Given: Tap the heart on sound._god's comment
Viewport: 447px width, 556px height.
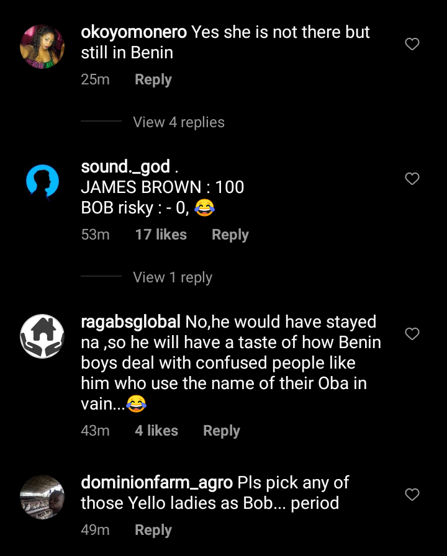Looking at the screenshot, I should (x=412, y=179).
